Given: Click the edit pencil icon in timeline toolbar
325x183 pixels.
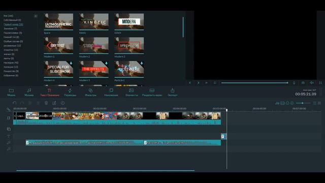Looking at the screenshot, I should click(x=54, y=103).
